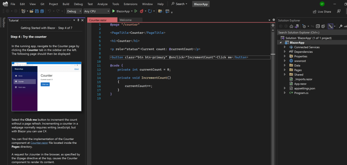Select App.razor in Solution Explorer
The height and width of the screenshot is (165, 347).
(x=300, y=84)
